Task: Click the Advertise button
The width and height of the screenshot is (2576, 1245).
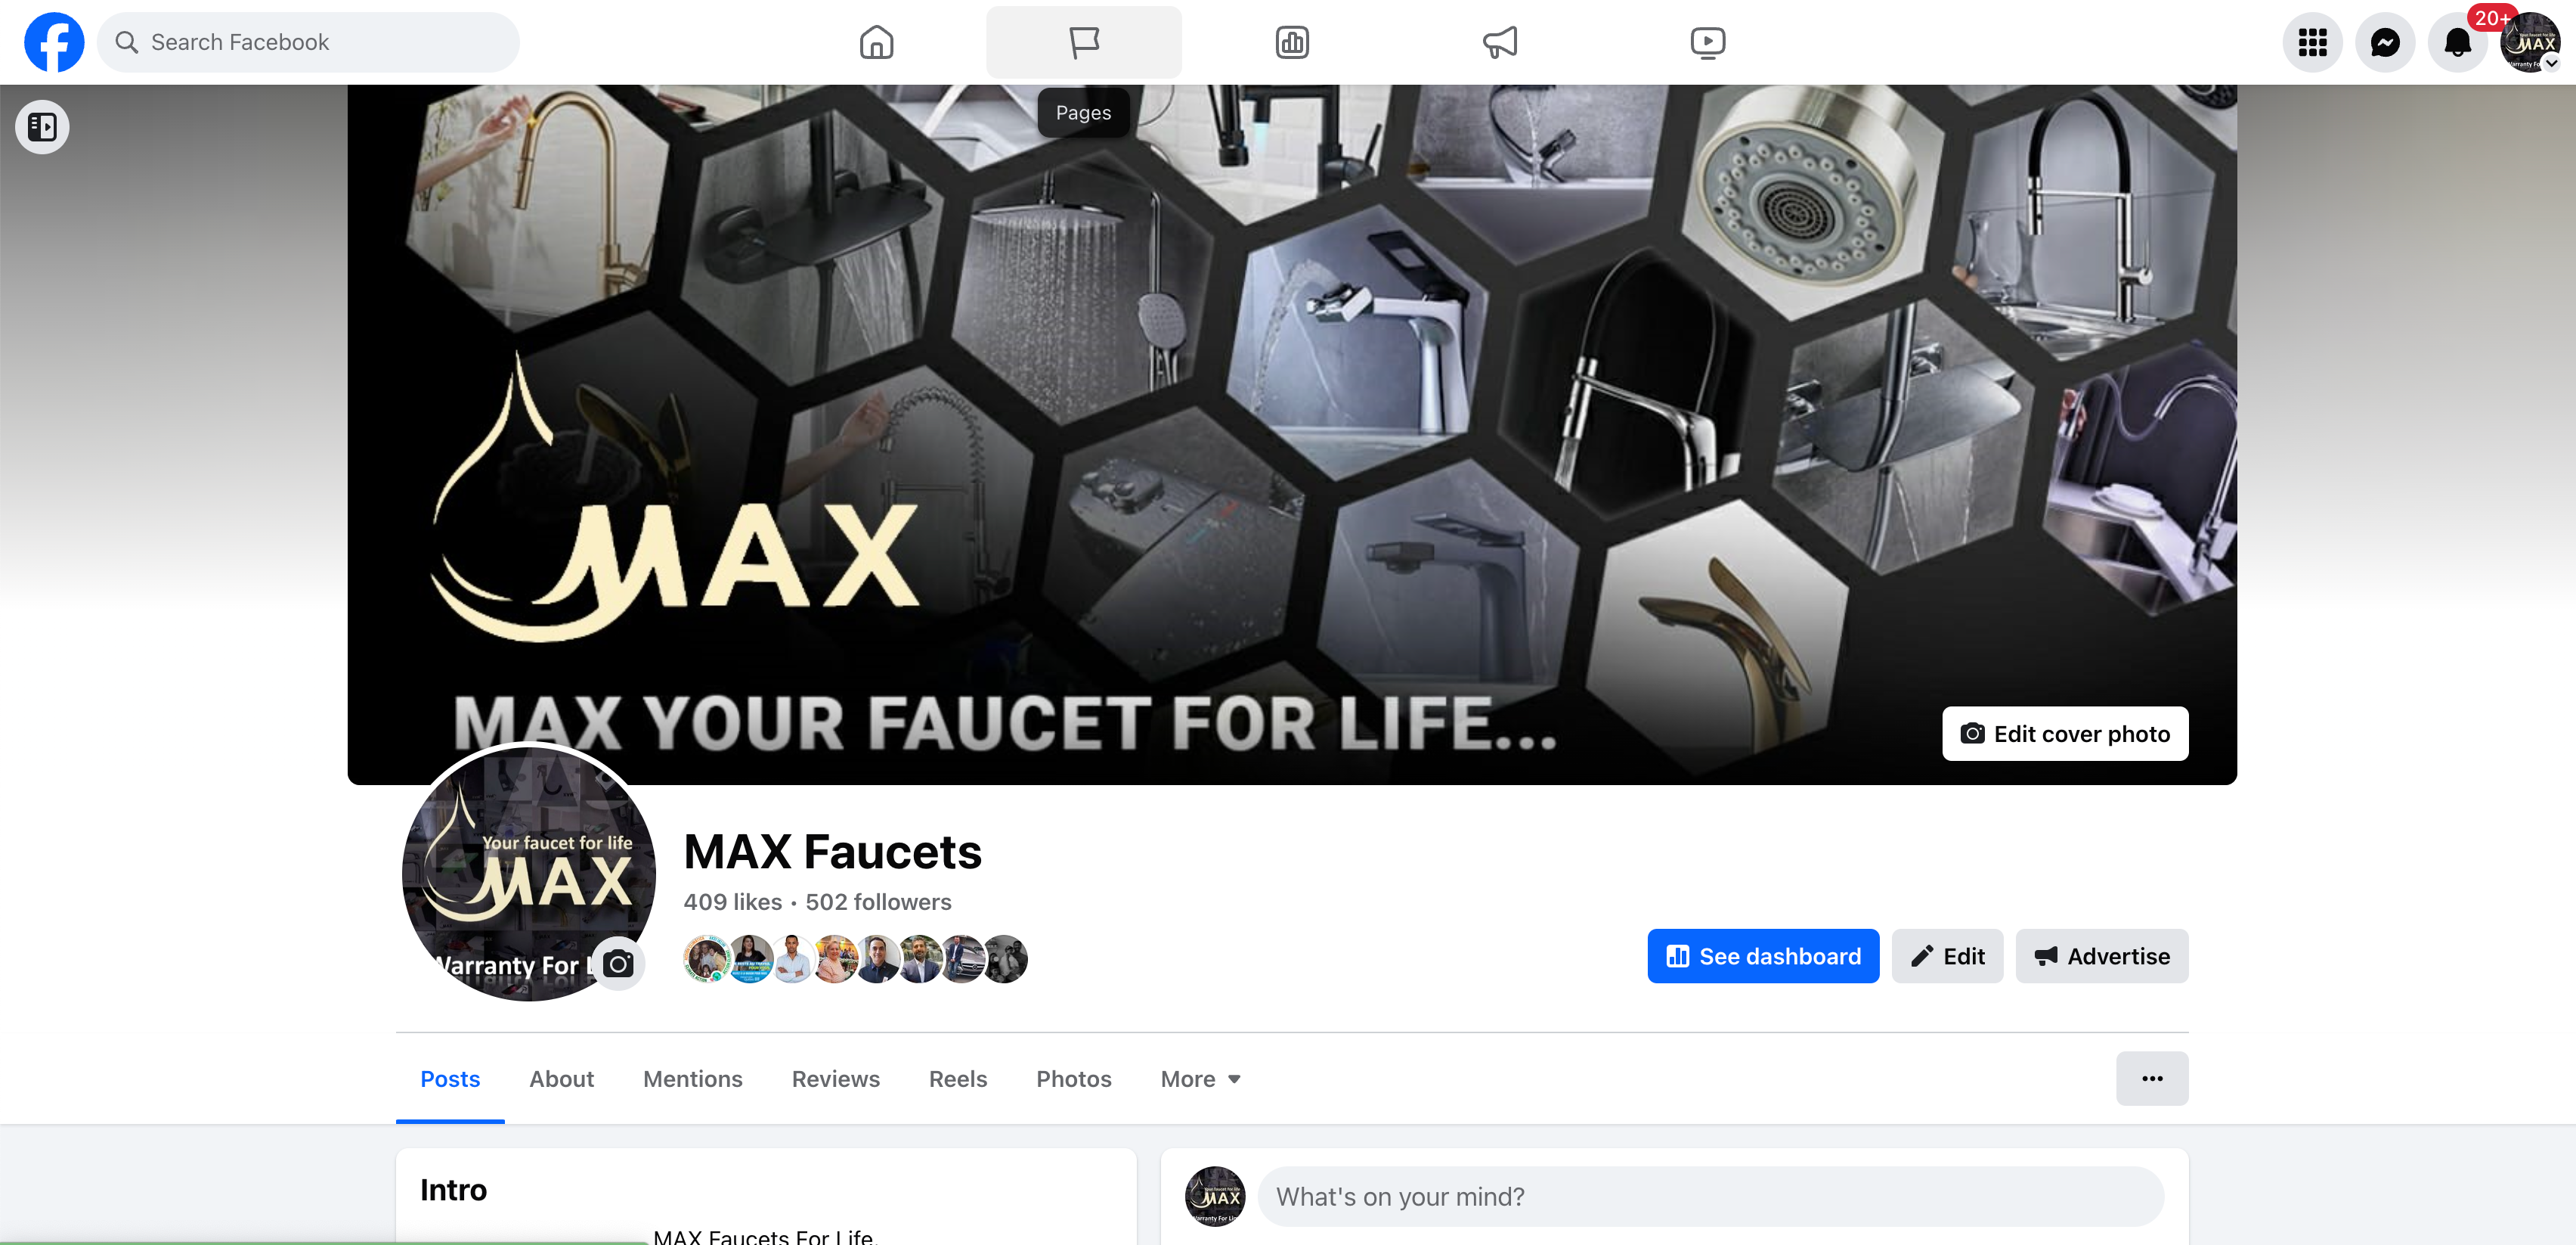Action: click(2101, 956)
